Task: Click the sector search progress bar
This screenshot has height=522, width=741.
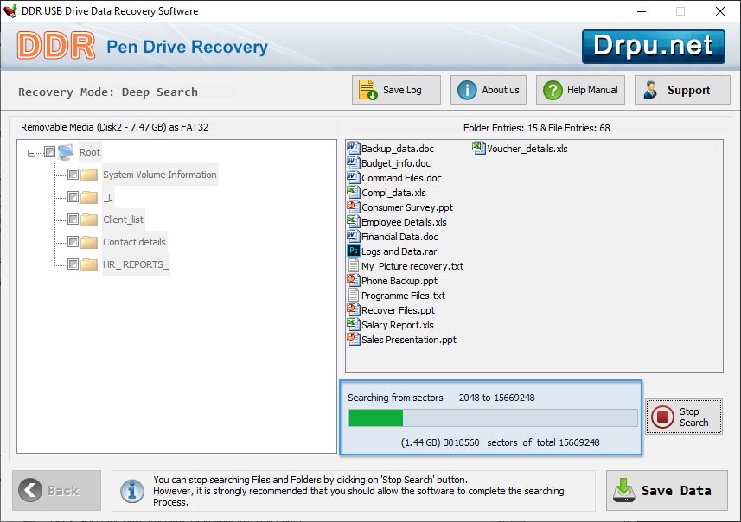Action: point(493,417)
